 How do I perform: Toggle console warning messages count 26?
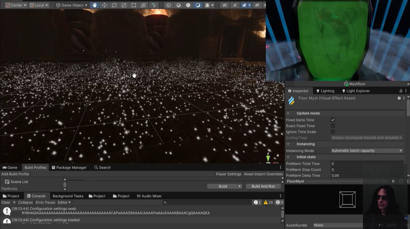[x=268, y=202]
